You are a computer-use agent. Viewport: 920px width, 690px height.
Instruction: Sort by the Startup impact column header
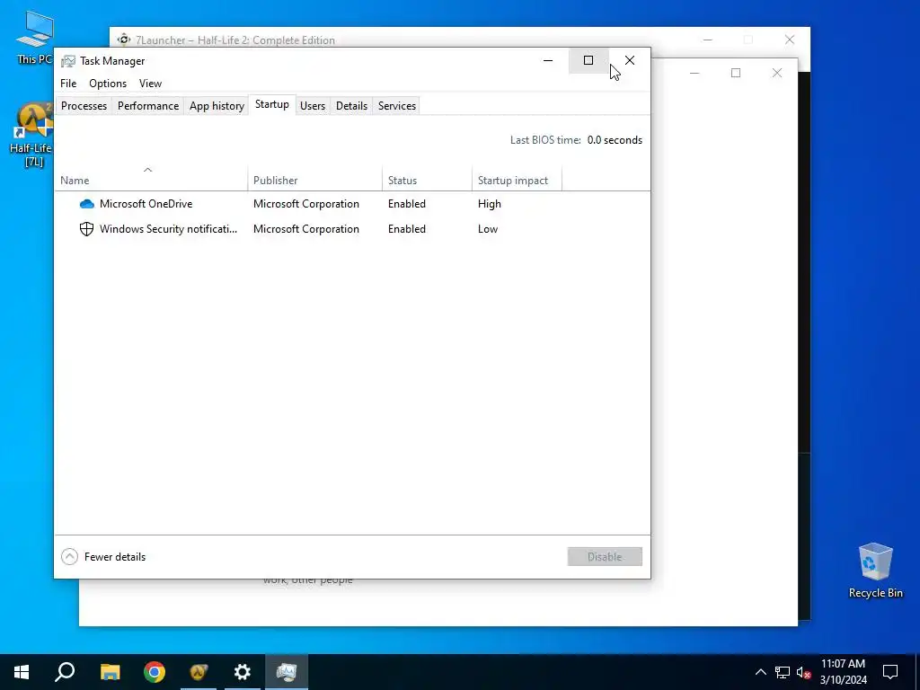coord(517,180)
